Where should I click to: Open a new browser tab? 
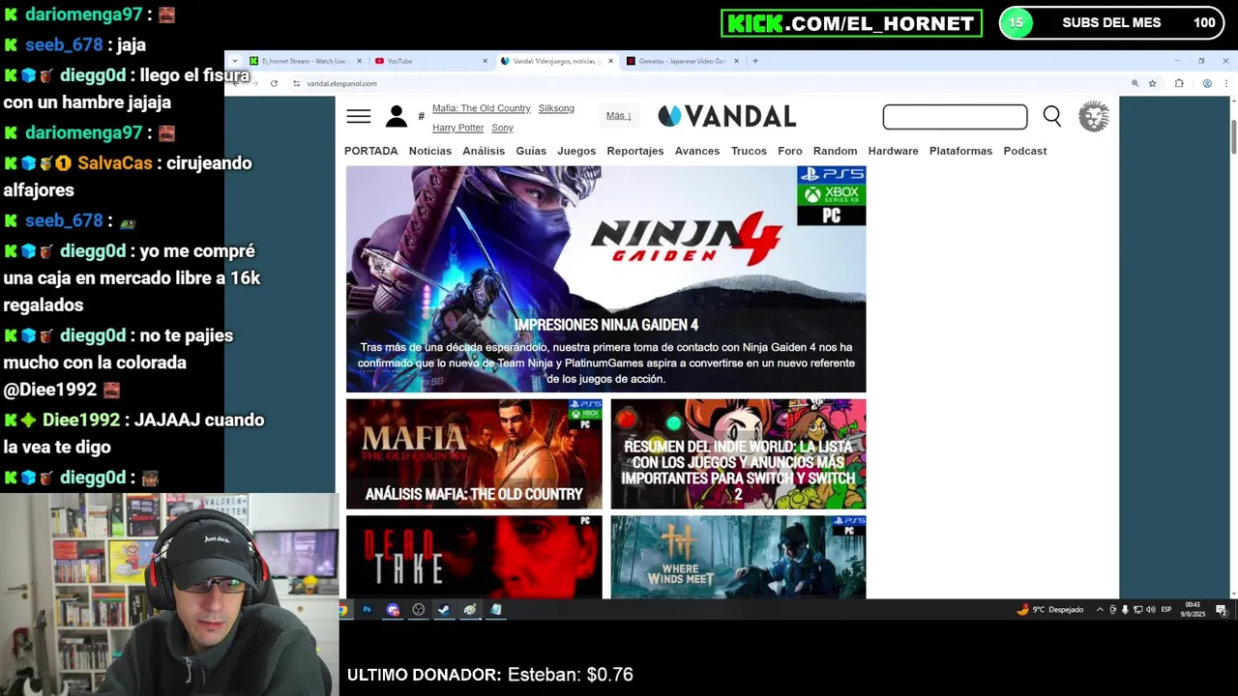tap(755, 61)
